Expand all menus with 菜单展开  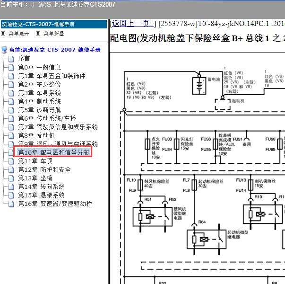(19, 34)
